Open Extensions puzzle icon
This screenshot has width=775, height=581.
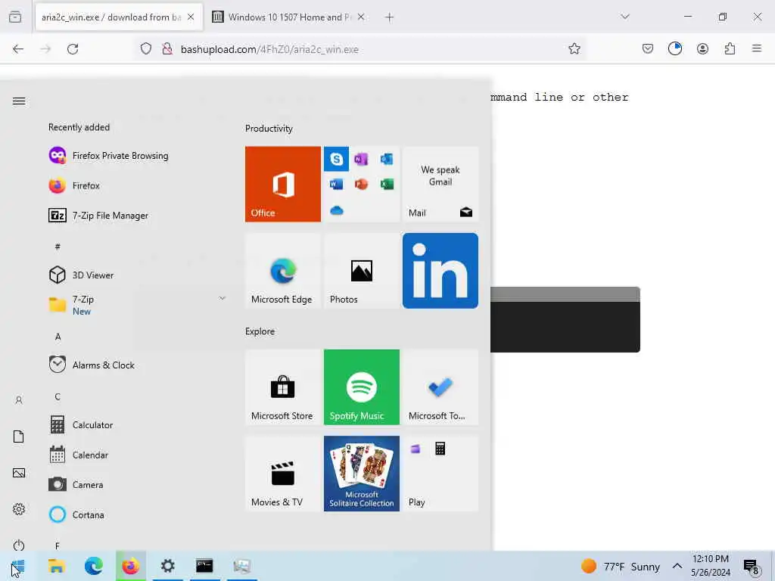[730, 48]
